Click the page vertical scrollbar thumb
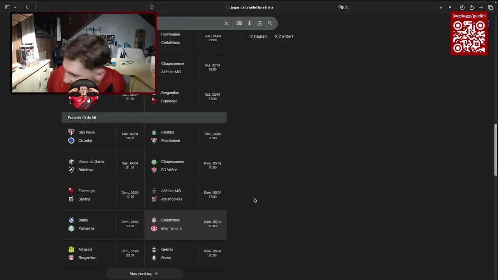498x280 pixels. pos(496,150)
